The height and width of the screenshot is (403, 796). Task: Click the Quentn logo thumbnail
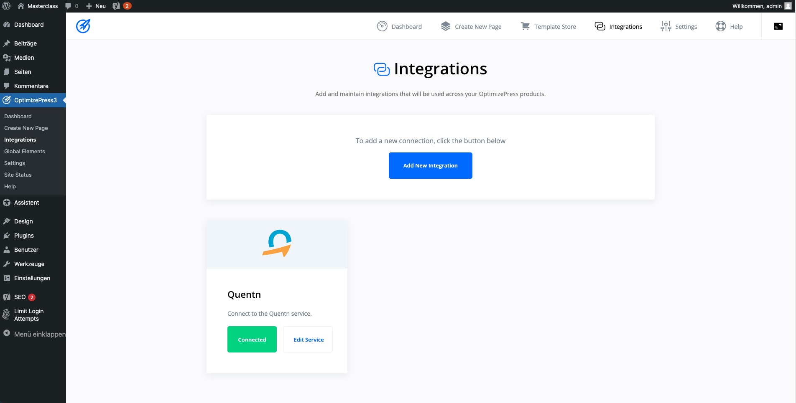click(x=277, y=243)
